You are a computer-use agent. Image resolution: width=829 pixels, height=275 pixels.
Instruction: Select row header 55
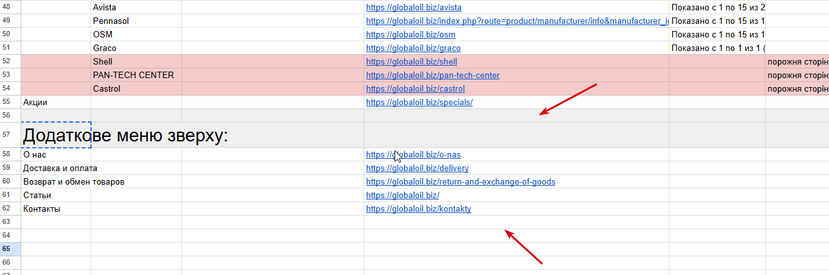[10, 102]
